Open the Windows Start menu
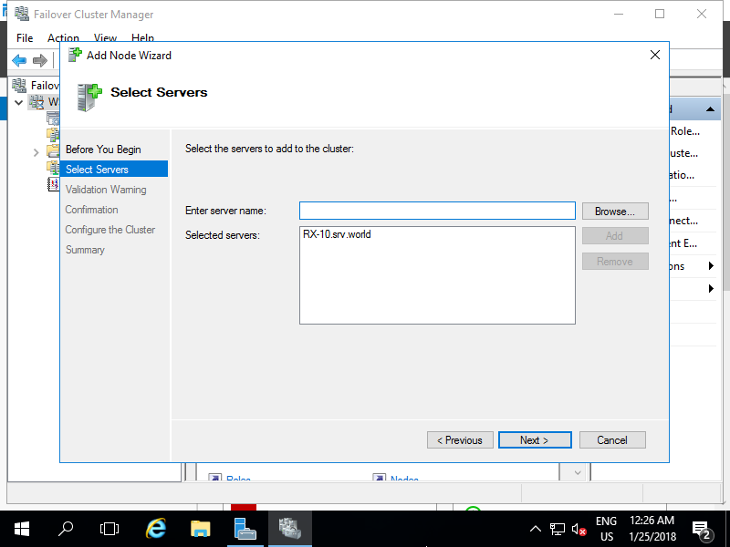730x547 pixels. click(x=22, y=529)
